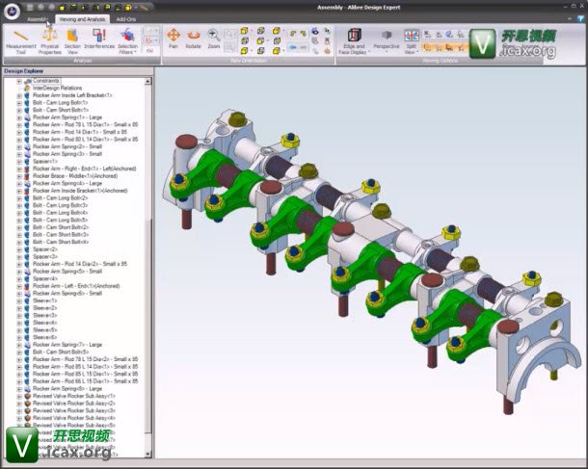588x469 pixels.
Task: Select Bolt - Cam Short Bolt<5>
Action: coord(61,352)
